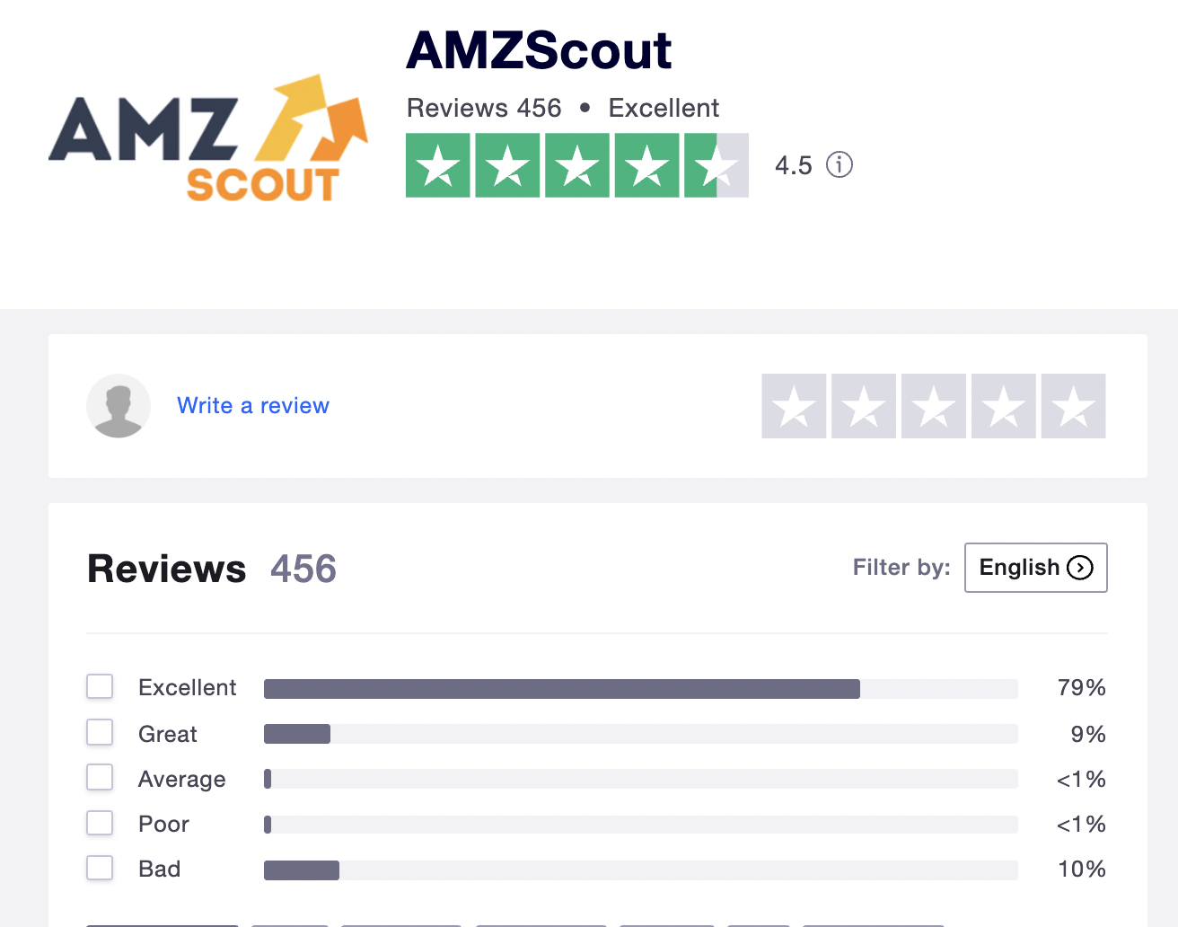
Task: Click the AMZScout logo image
Action: [208, 138]
